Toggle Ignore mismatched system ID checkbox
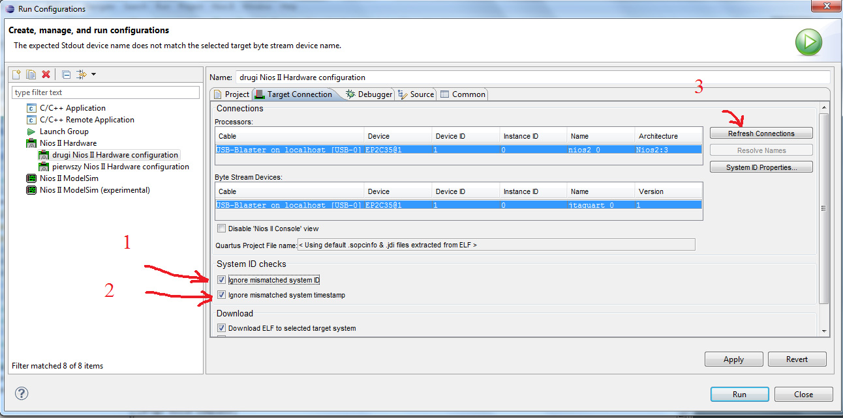This screenshot has width=843, height=418. point(221,280)
